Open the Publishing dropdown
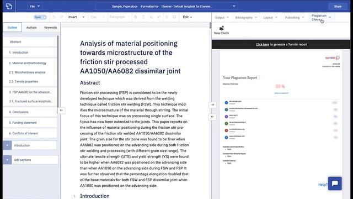 coord(295,18)
